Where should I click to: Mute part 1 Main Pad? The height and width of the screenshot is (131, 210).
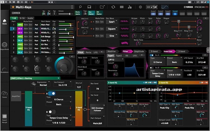[x=26, y=25]
